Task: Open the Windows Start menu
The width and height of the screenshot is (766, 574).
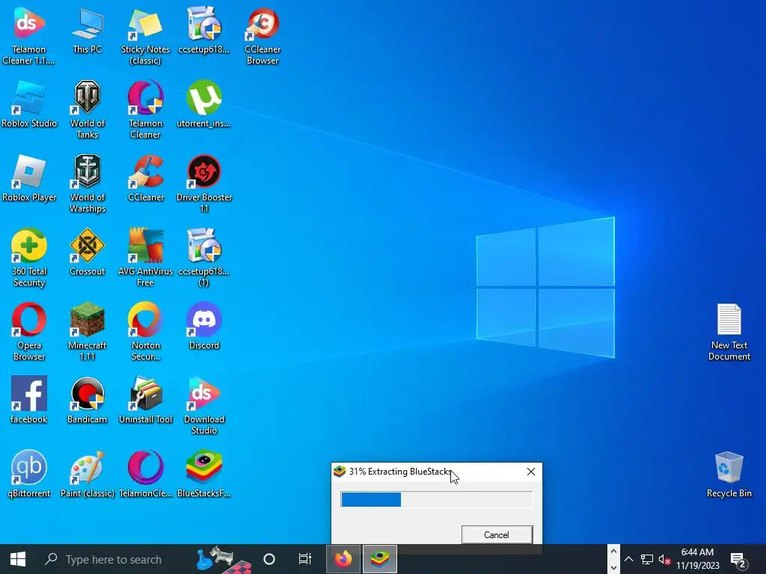Action: 18,559
